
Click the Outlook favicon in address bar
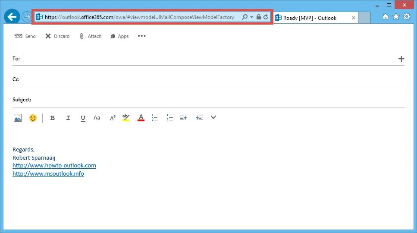(x=39, y=17)
